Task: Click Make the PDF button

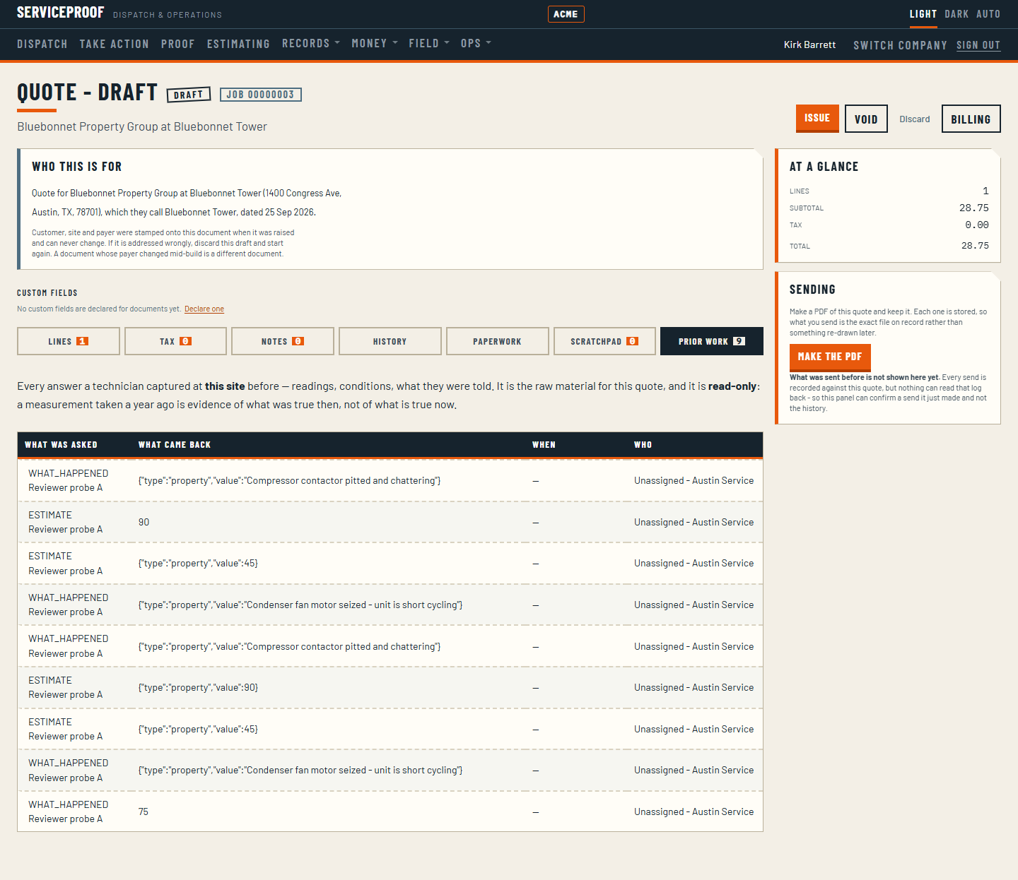Action: (x=830, y=357)
